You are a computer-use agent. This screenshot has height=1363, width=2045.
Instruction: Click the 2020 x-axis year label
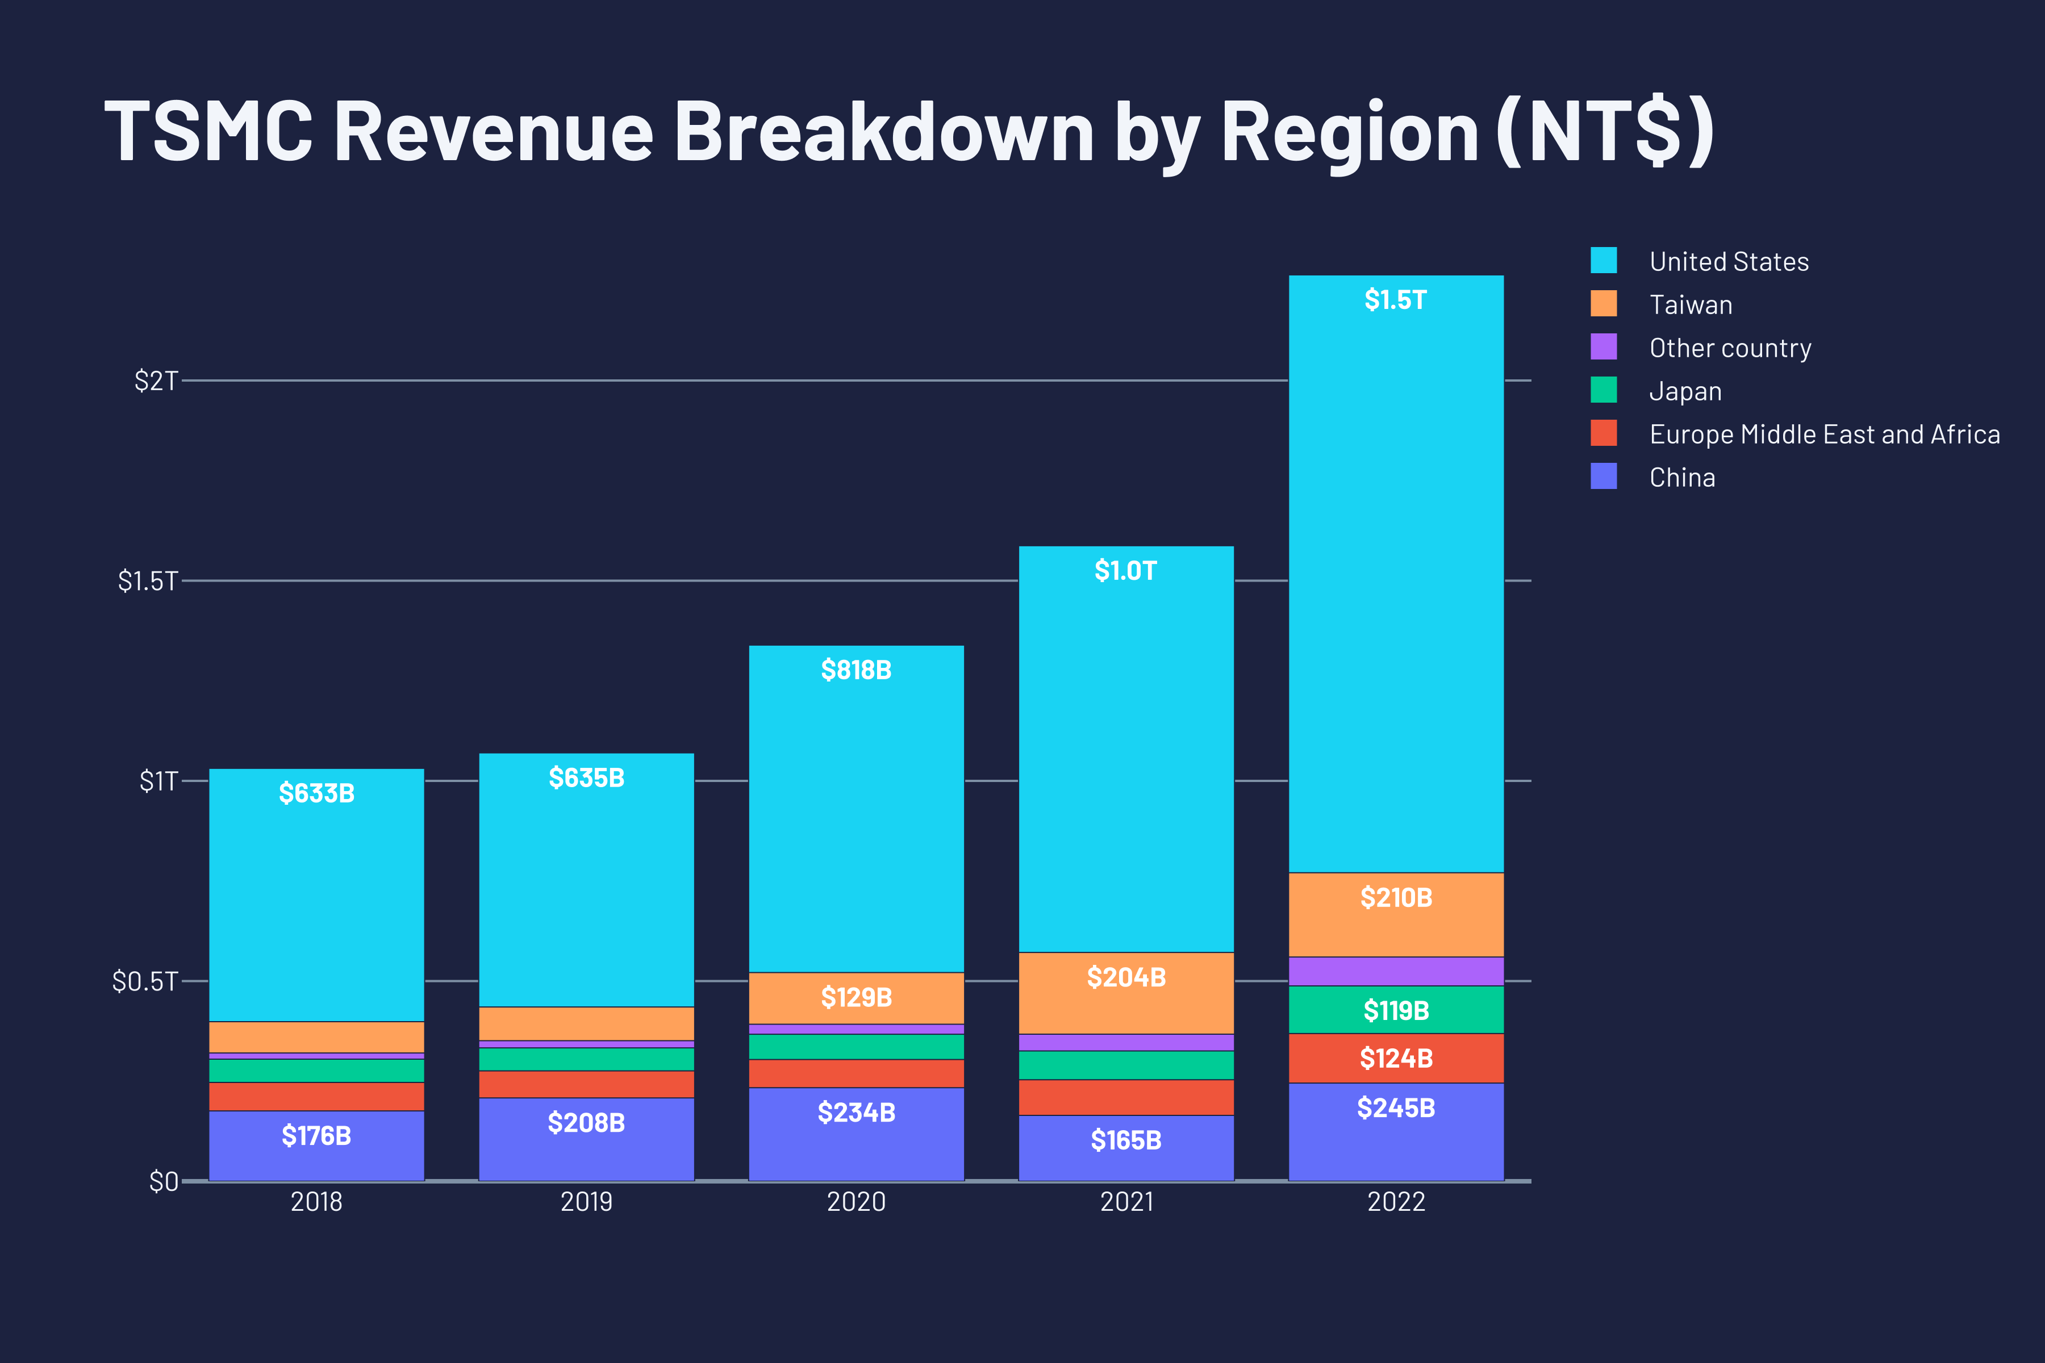(x=857, y=1202)
